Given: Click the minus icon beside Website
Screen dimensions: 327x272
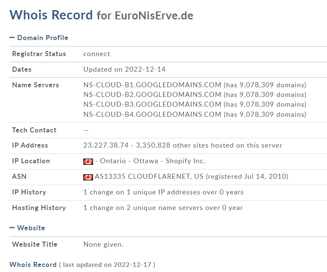Looking at the screenshot, I should point(12,228).
